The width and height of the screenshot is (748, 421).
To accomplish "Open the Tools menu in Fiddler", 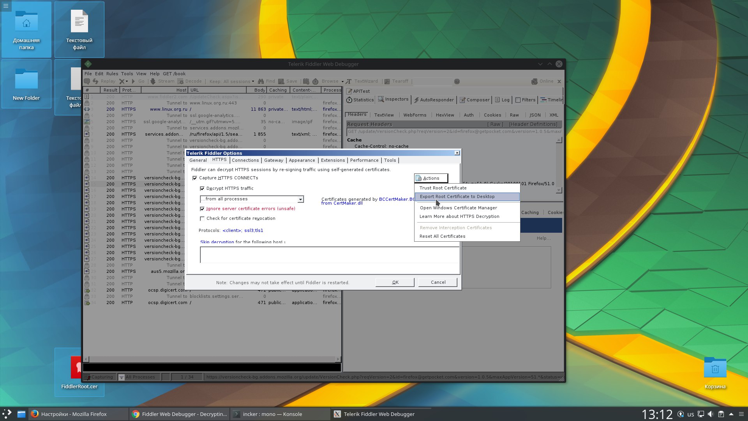I will coord(127,74).
